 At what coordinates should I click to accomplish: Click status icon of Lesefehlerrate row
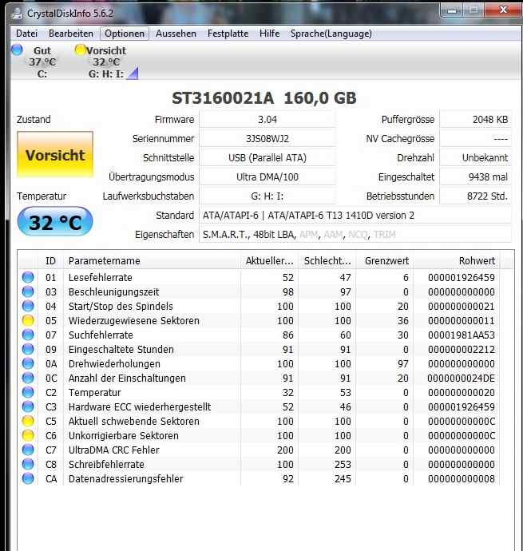click(28, 277)
